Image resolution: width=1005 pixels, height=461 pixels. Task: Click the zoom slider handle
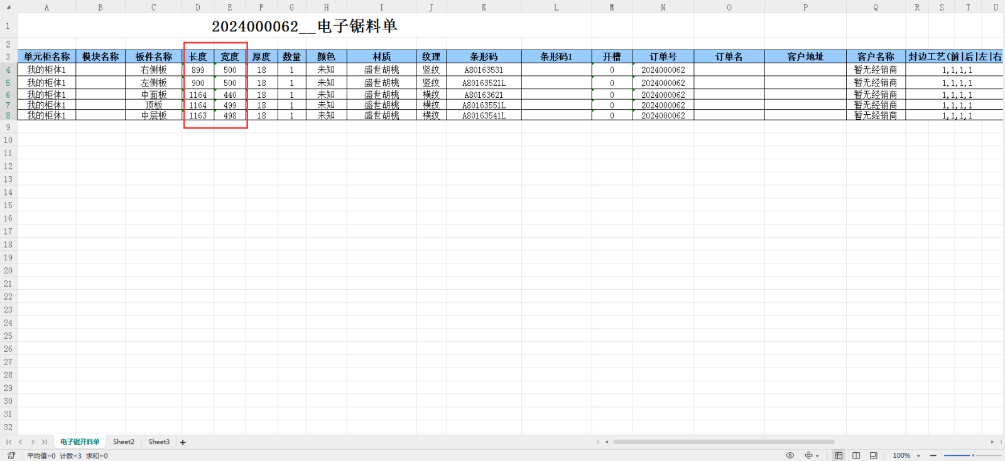tap(973, 455)
